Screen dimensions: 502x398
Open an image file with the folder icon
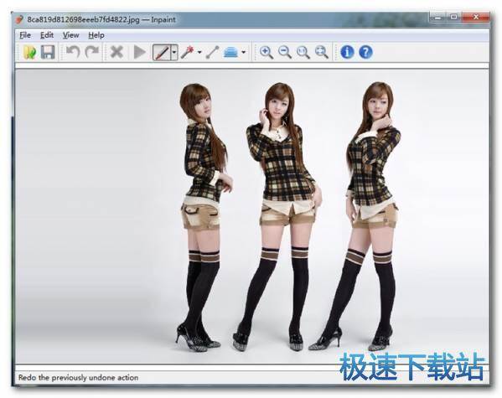[29, 52]
